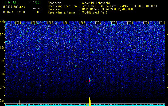Click the 1702 time marker

[34, 23]
